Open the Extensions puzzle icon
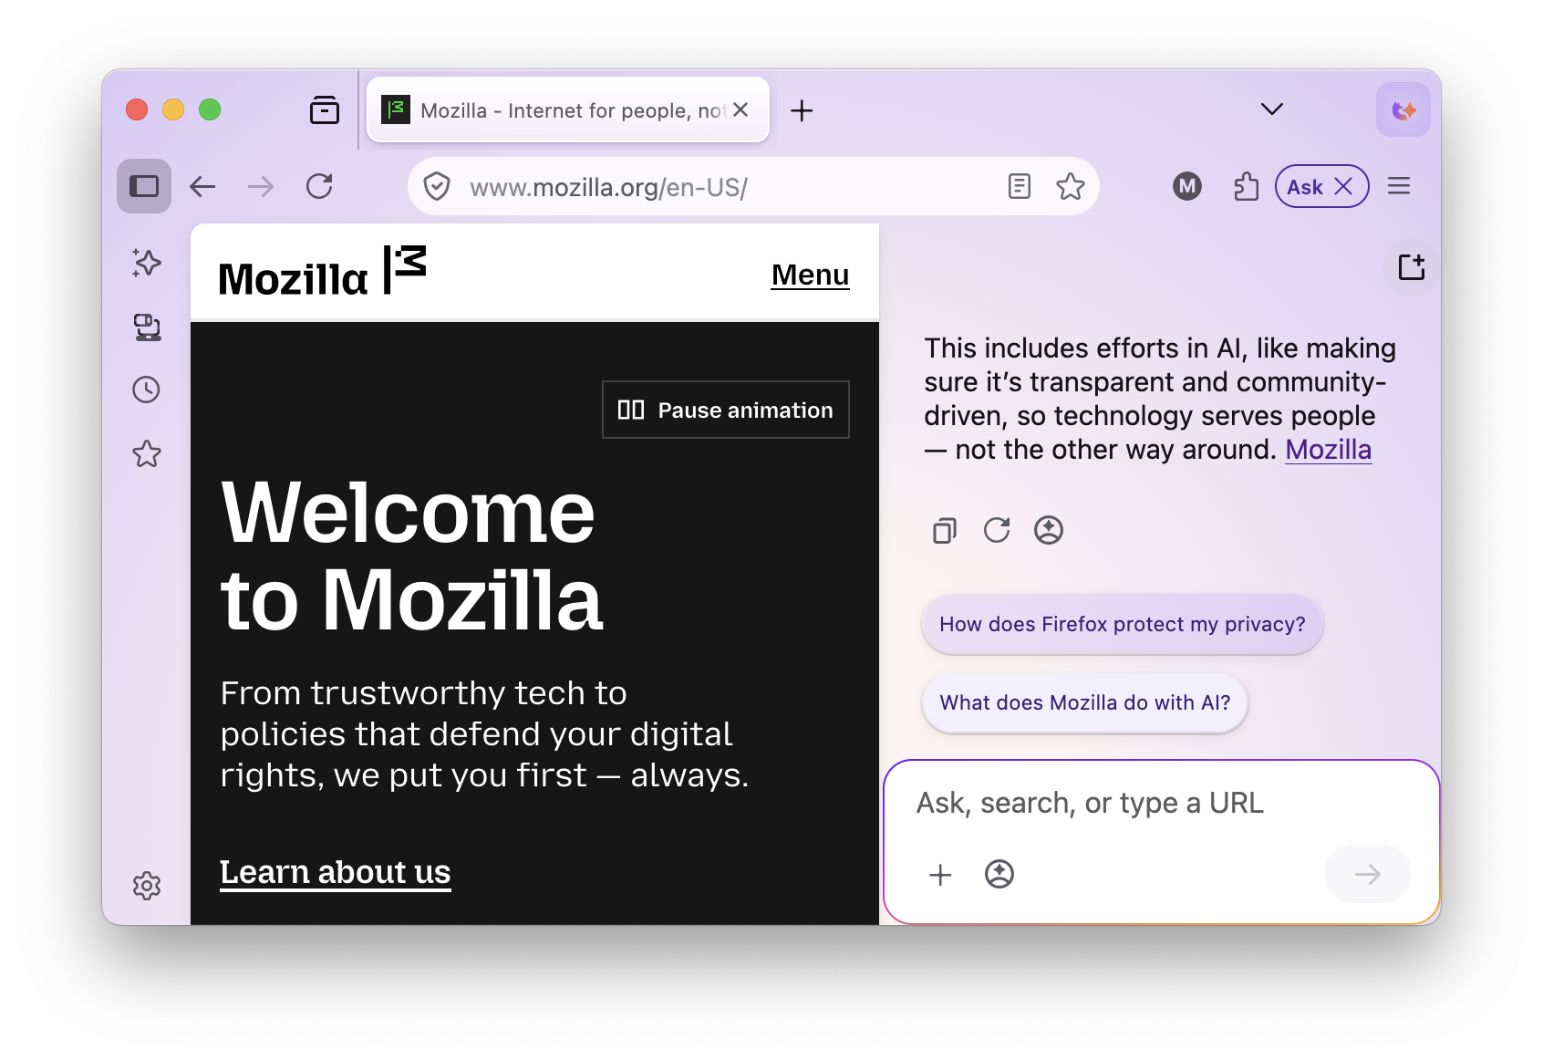This screenshot has height=1060, width=1543. tap(1246, 187)
